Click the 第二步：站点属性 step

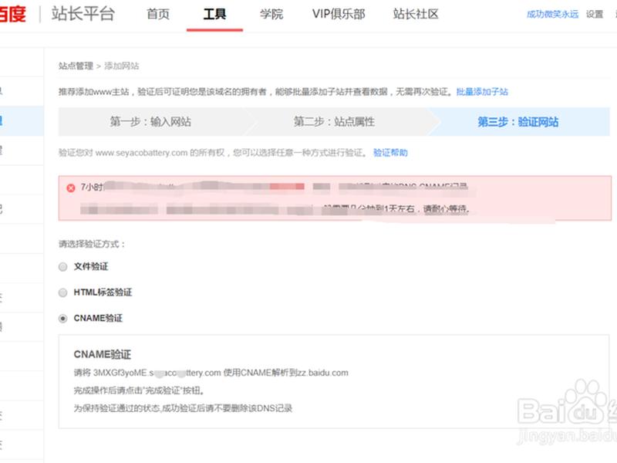tap(334, 122)
